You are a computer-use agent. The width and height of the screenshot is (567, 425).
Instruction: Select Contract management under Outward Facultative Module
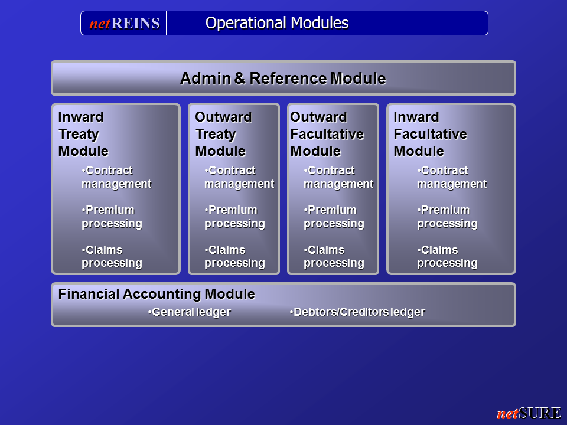click(338, 177)
